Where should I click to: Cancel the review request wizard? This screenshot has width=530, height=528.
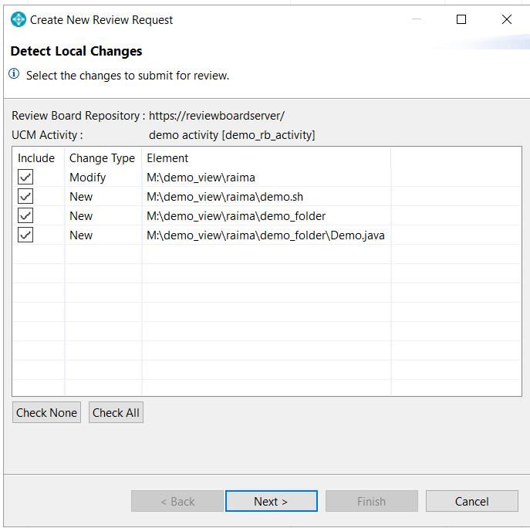point(472,501)
